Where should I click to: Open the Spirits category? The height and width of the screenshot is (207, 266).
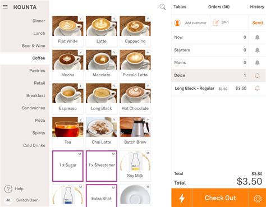click(39, 133)
